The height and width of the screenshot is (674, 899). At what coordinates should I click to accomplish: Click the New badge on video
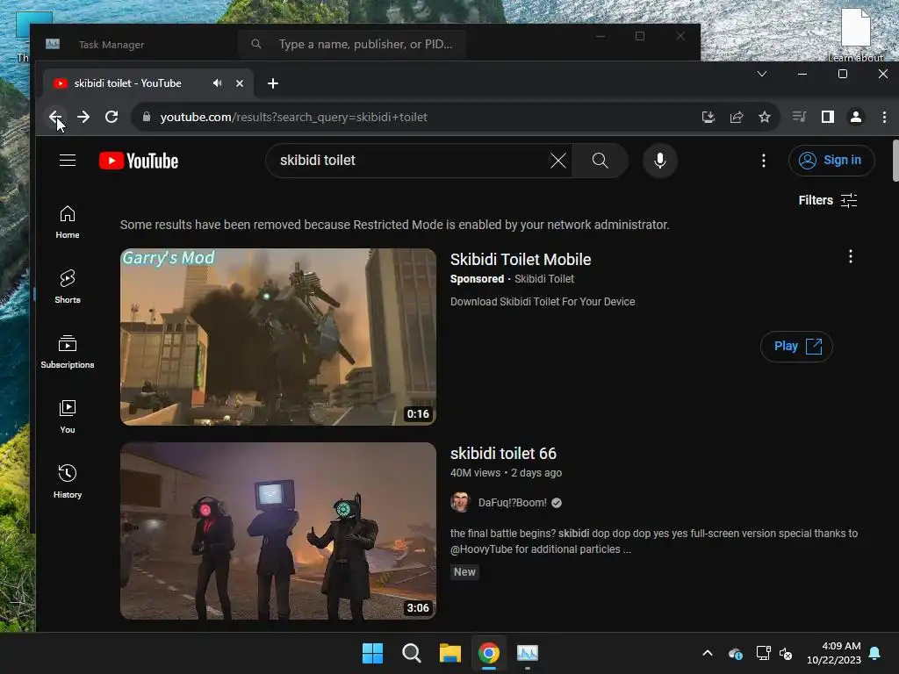click(x=465, y=572)
